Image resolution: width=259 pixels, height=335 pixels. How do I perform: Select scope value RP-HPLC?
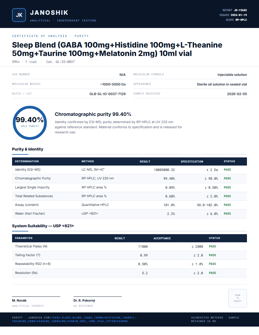tap(241, 20)
